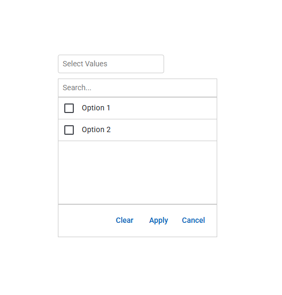Screen dimensions: 282x295
Task: Click the Option 2 label text
Action: coord(96,130)
